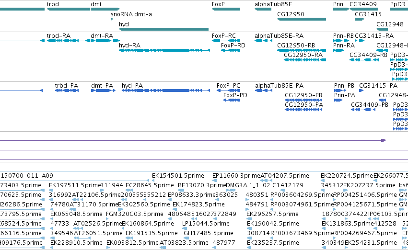
Task: Select the trbd gene bar in top track
Action: pyautogui.click(x=69, y=9)
